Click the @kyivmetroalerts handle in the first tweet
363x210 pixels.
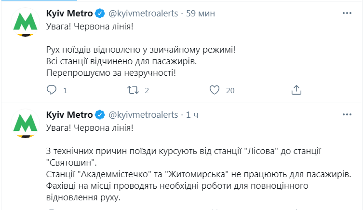click(143, 13)
